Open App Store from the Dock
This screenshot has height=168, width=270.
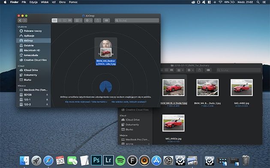pyautogui.click(x=156, y=160)
